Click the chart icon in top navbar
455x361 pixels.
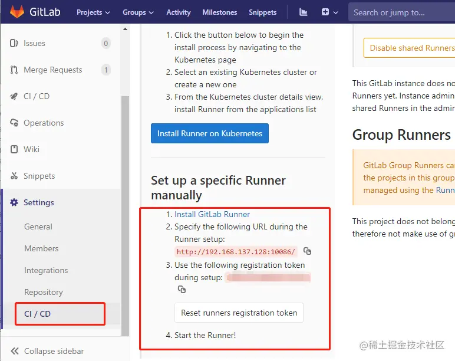pyautogui.click(x=304, y=12)
